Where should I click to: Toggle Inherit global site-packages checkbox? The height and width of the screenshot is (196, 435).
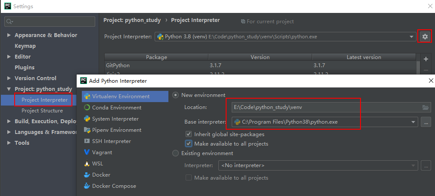189,134
